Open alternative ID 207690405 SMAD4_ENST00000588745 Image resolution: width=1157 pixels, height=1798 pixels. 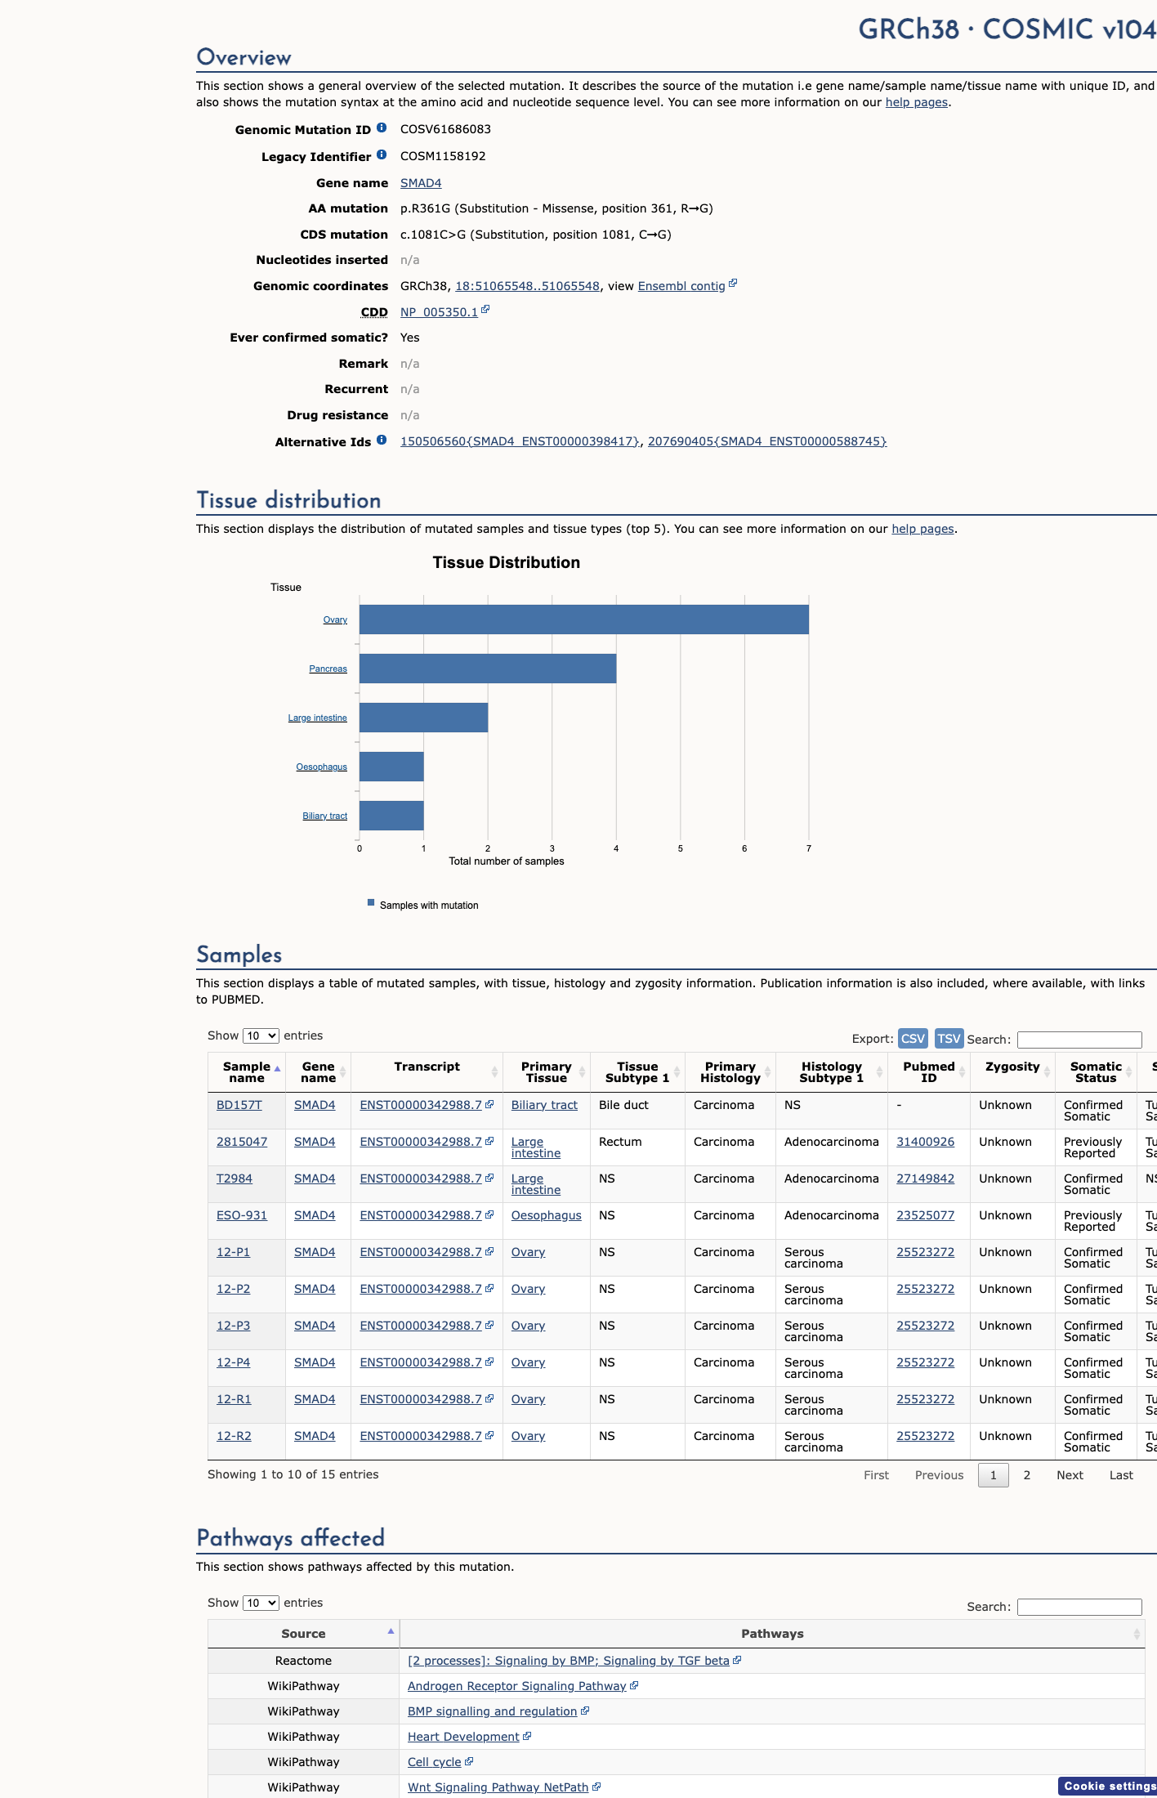pyautogui.click(x=767, y=441)
